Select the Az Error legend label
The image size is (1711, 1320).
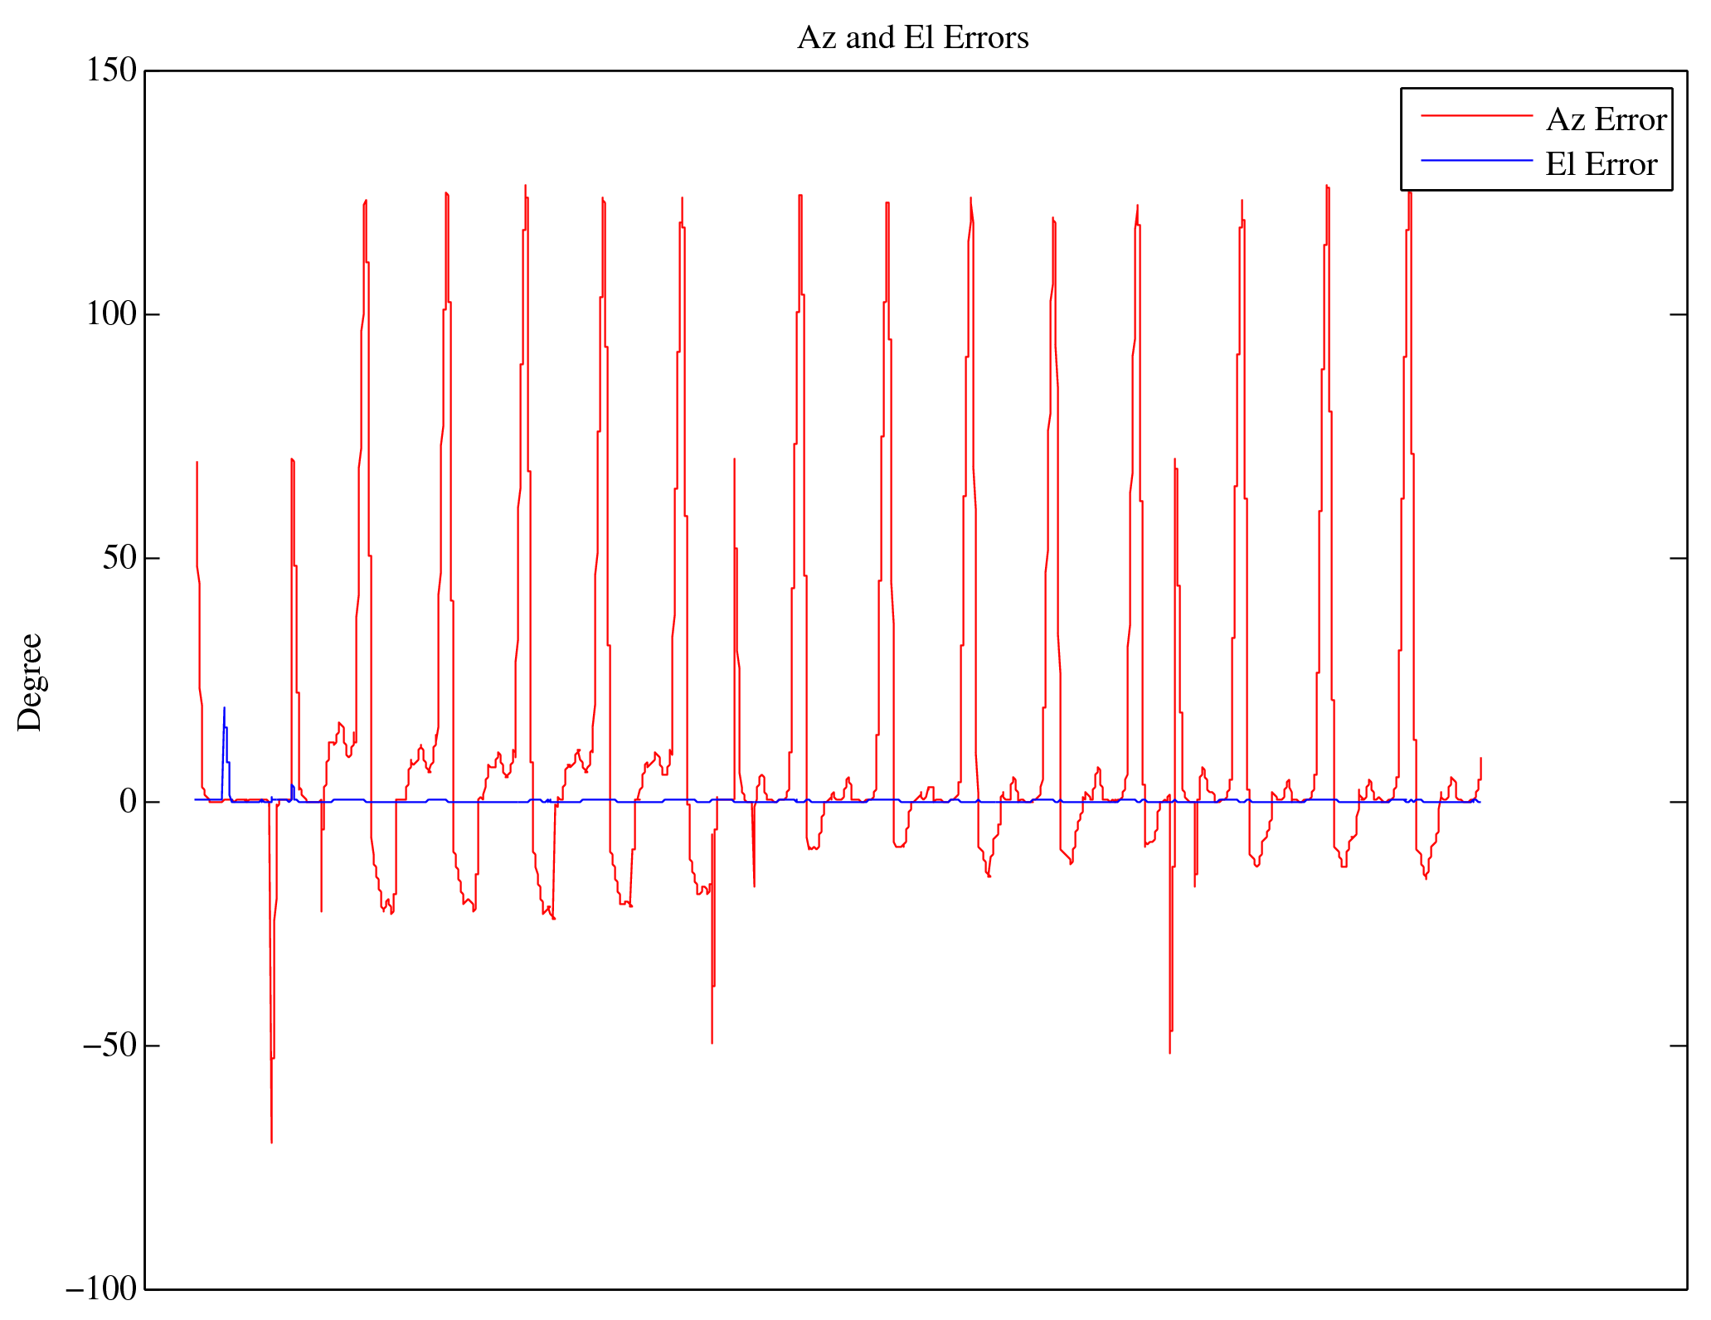coord(1606,120)
